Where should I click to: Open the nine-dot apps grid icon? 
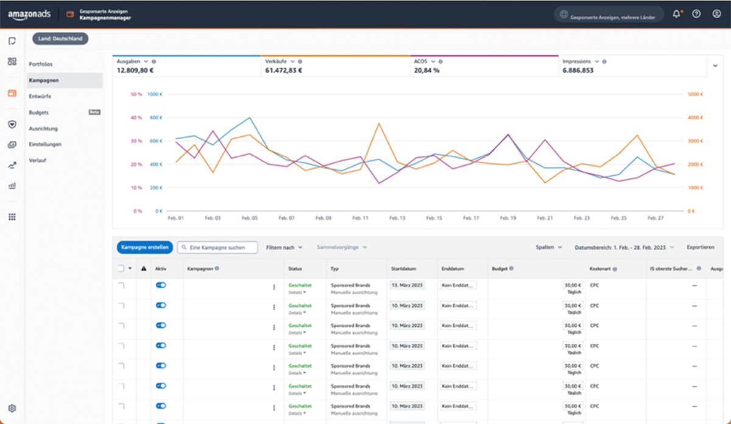pyautogui.click(x=12, y=217)
